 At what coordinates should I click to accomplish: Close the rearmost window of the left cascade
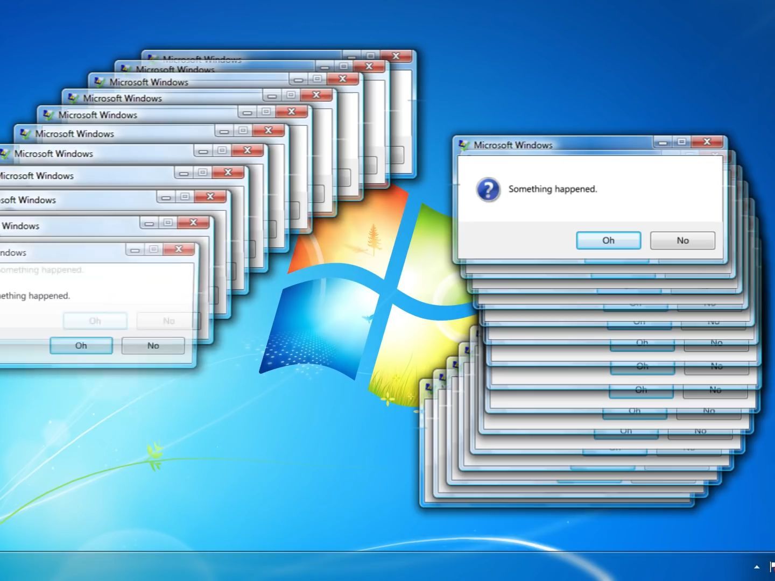tap(396, 55)
